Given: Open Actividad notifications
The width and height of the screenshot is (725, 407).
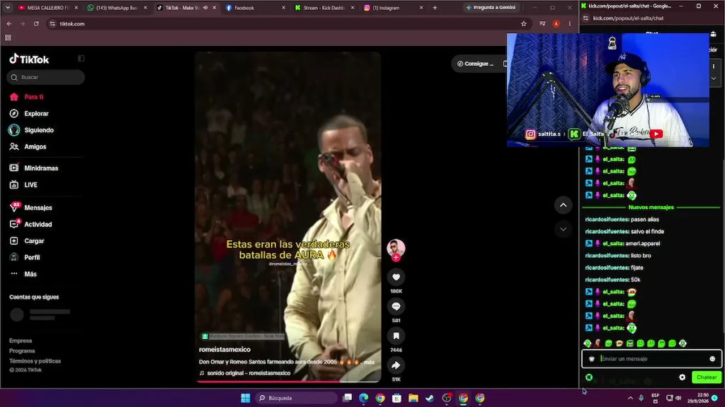Looking at the screenshot, I should point(38,224).
